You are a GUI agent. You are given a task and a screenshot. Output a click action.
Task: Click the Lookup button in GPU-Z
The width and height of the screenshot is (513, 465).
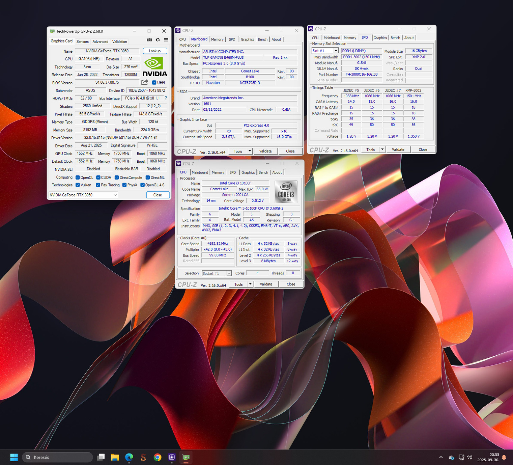[155, 51]
